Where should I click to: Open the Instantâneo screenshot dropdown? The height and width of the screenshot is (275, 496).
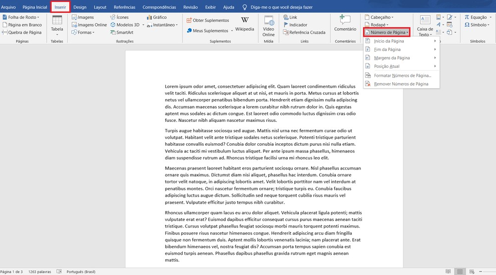tap(162, 25)
